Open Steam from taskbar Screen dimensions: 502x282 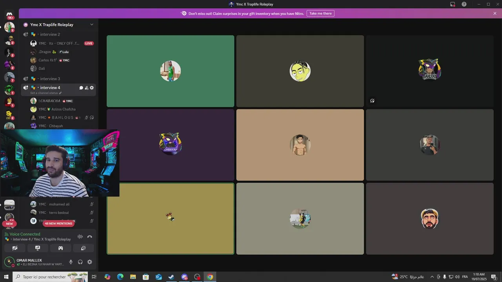pyautogui.click(x=171, y=277)
